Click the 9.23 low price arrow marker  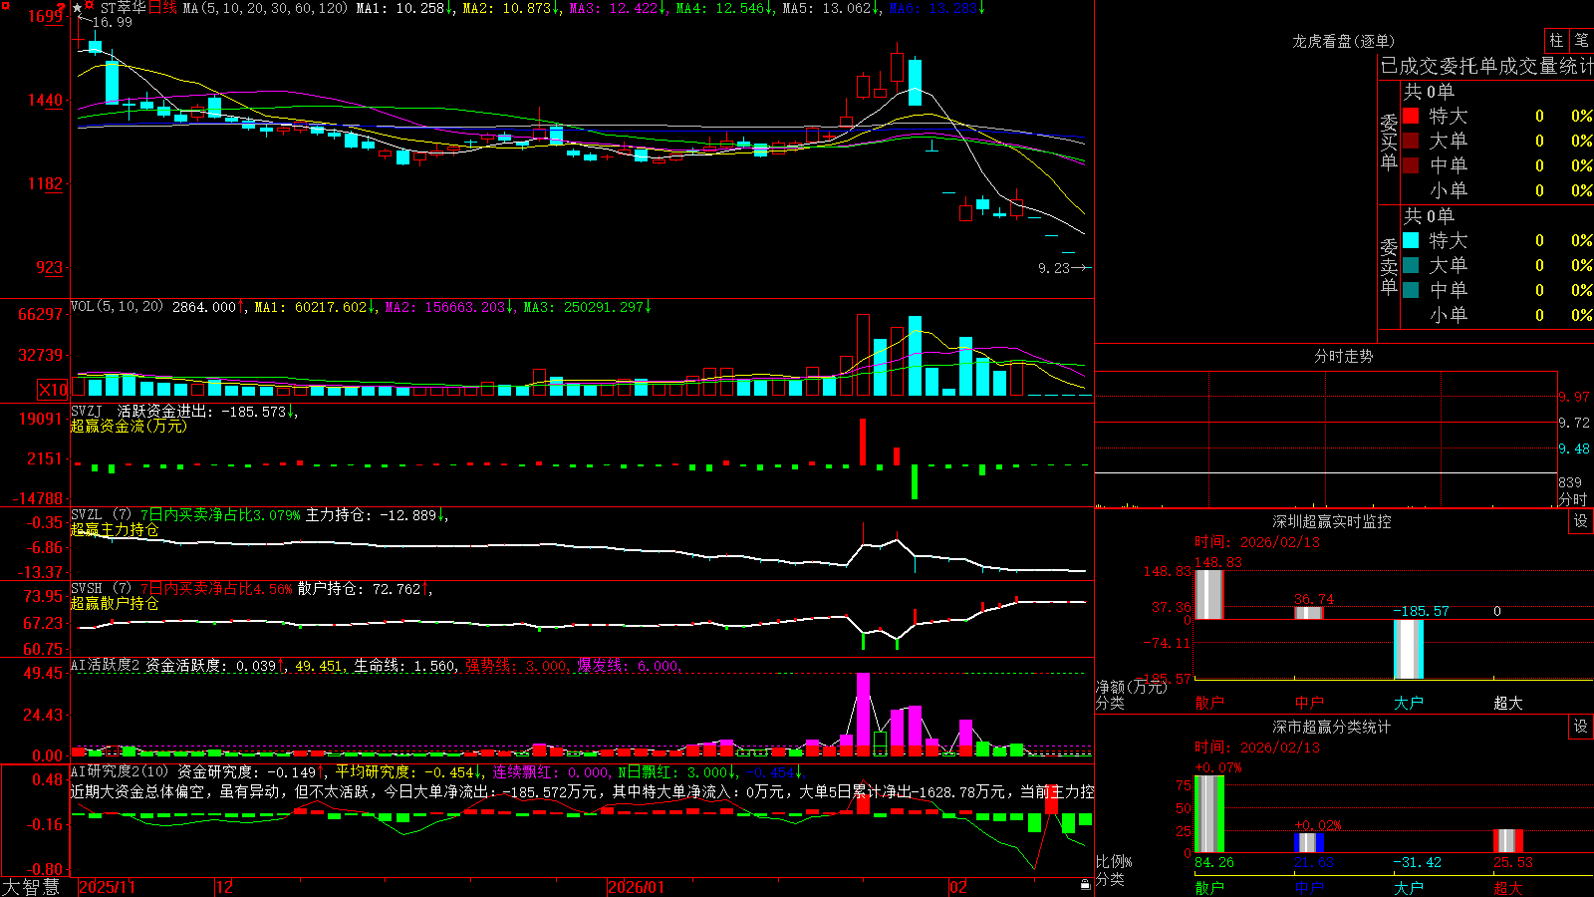click(x=1064, y=268)
